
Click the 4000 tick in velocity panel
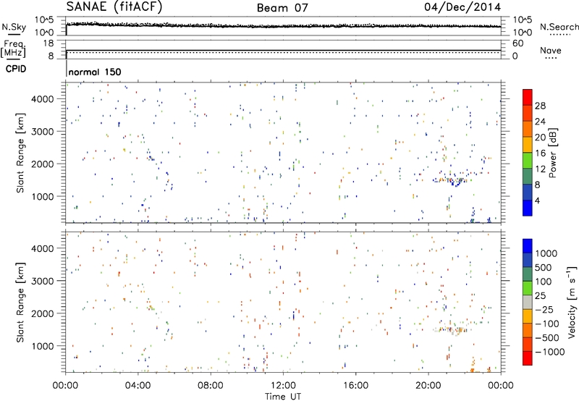point(42,248)
